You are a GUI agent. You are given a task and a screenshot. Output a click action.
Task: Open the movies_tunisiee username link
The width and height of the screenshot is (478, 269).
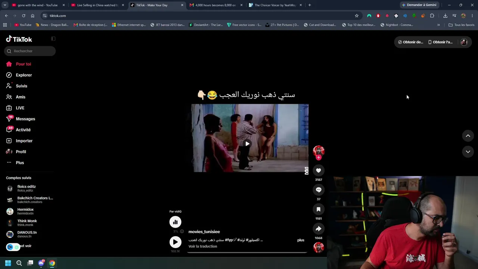(204, 232)
